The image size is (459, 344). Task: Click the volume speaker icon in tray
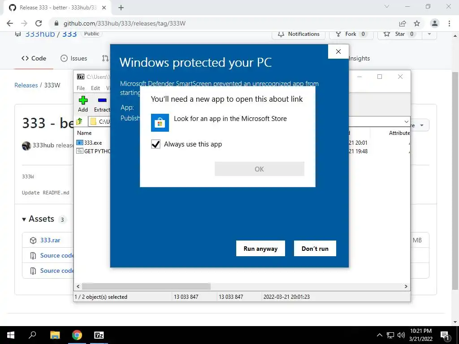tap(401, 335)
